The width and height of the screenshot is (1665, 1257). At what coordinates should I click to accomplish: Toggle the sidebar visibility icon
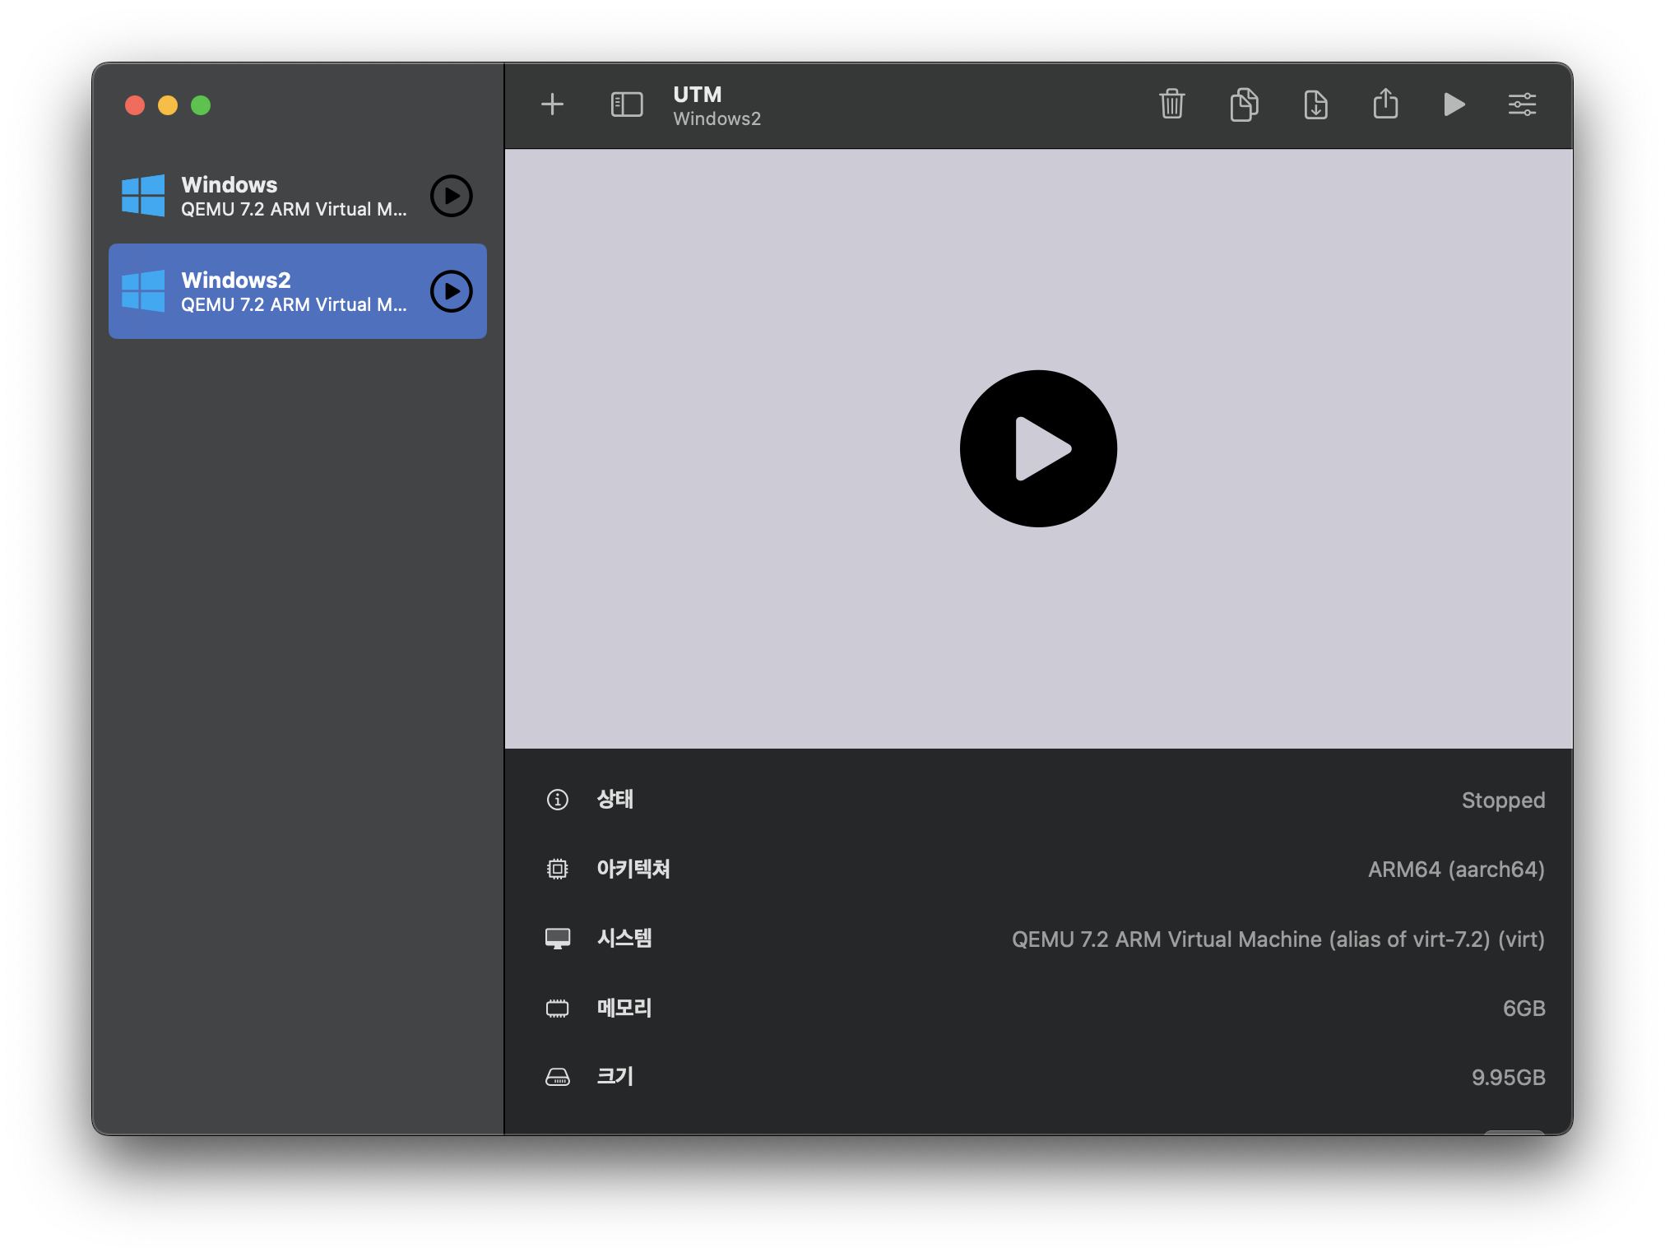[626, 104]
